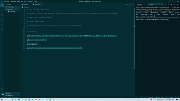Click the VS Code logo in title bar
Viewport: 180px width, 101px height.
coord(1,1)
